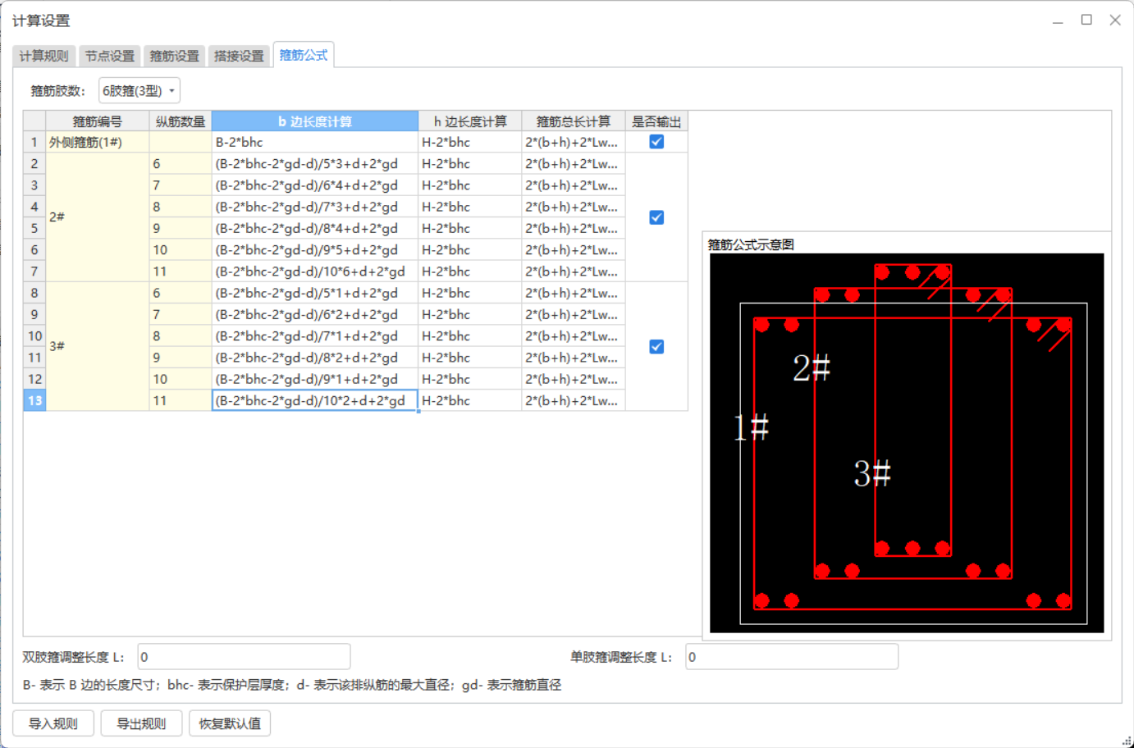Click the 是否输出 column header
1134x748 pixels.
click(656, 121)
